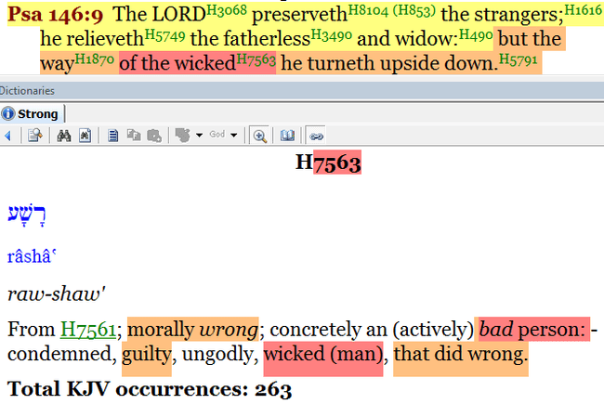Viewport: 604px width, 404px height.
Task: Click Strong's number H7563 in the verse
Action: (x=255, y=59)
